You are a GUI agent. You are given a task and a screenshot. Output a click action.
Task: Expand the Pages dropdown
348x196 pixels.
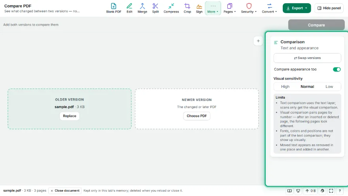click(229, 8)
